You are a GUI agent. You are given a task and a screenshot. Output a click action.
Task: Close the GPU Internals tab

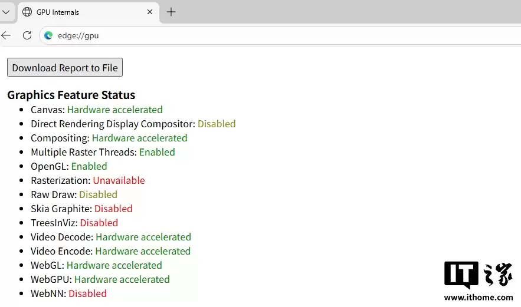150,12
